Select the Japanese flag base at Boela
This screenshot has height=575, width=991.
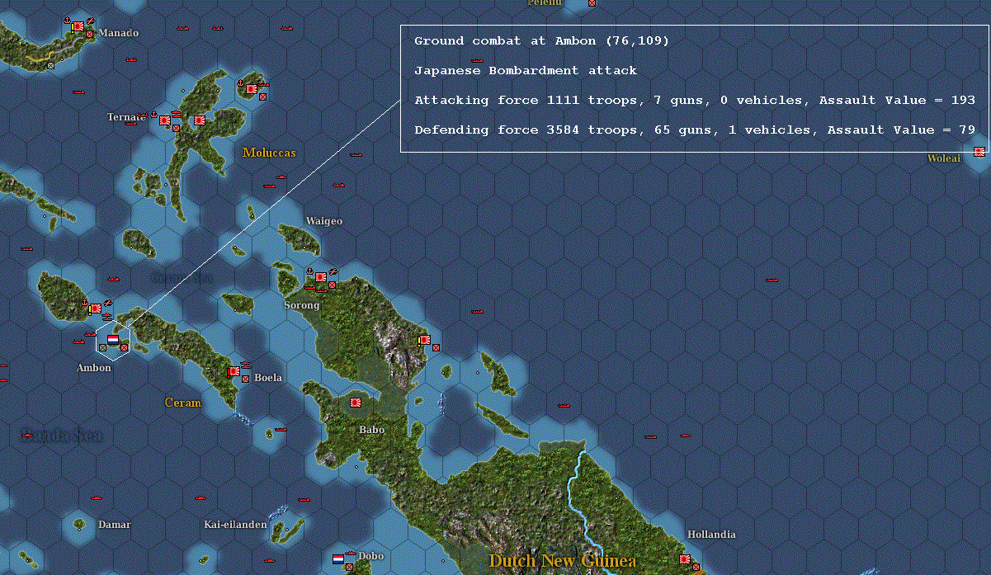click(234, 371)
